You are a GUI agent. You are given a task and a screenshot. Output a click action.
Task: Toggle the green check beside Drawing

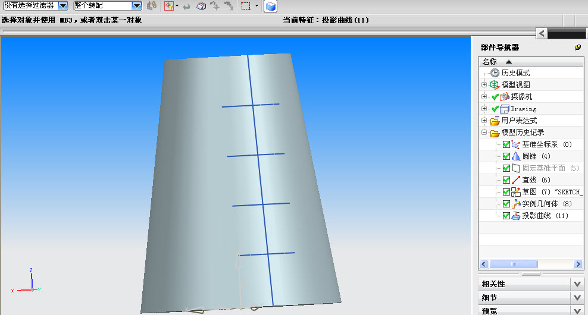click(x=495, y=109)
